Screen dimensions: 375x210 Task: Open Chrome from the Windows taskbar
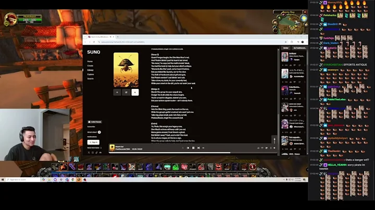pos(73,180)
